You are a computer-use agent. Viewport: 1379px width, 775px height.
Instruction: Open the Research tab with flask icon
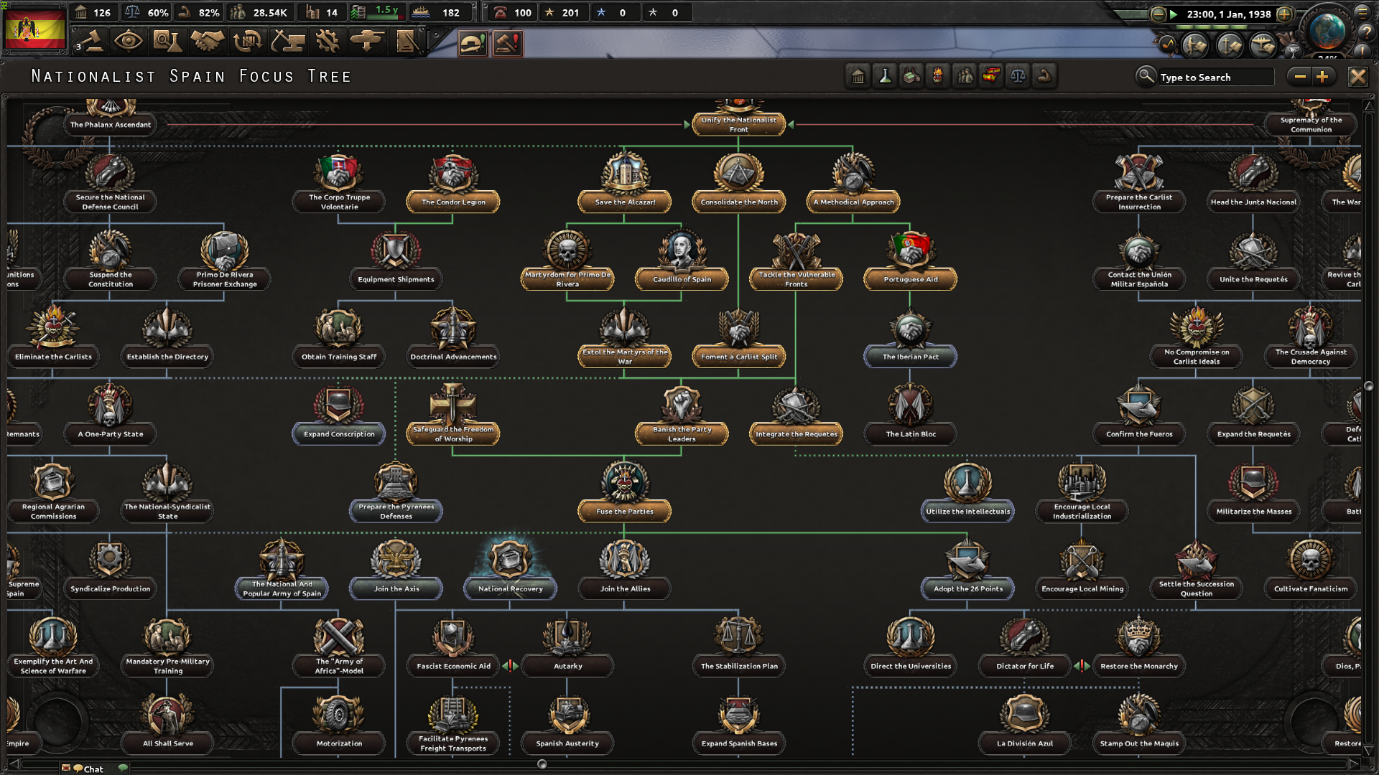pyautogui.click(x=167, y=42)
